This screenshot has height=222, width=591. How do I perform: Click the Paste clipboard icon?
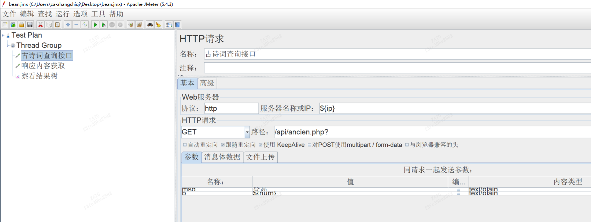57,25
